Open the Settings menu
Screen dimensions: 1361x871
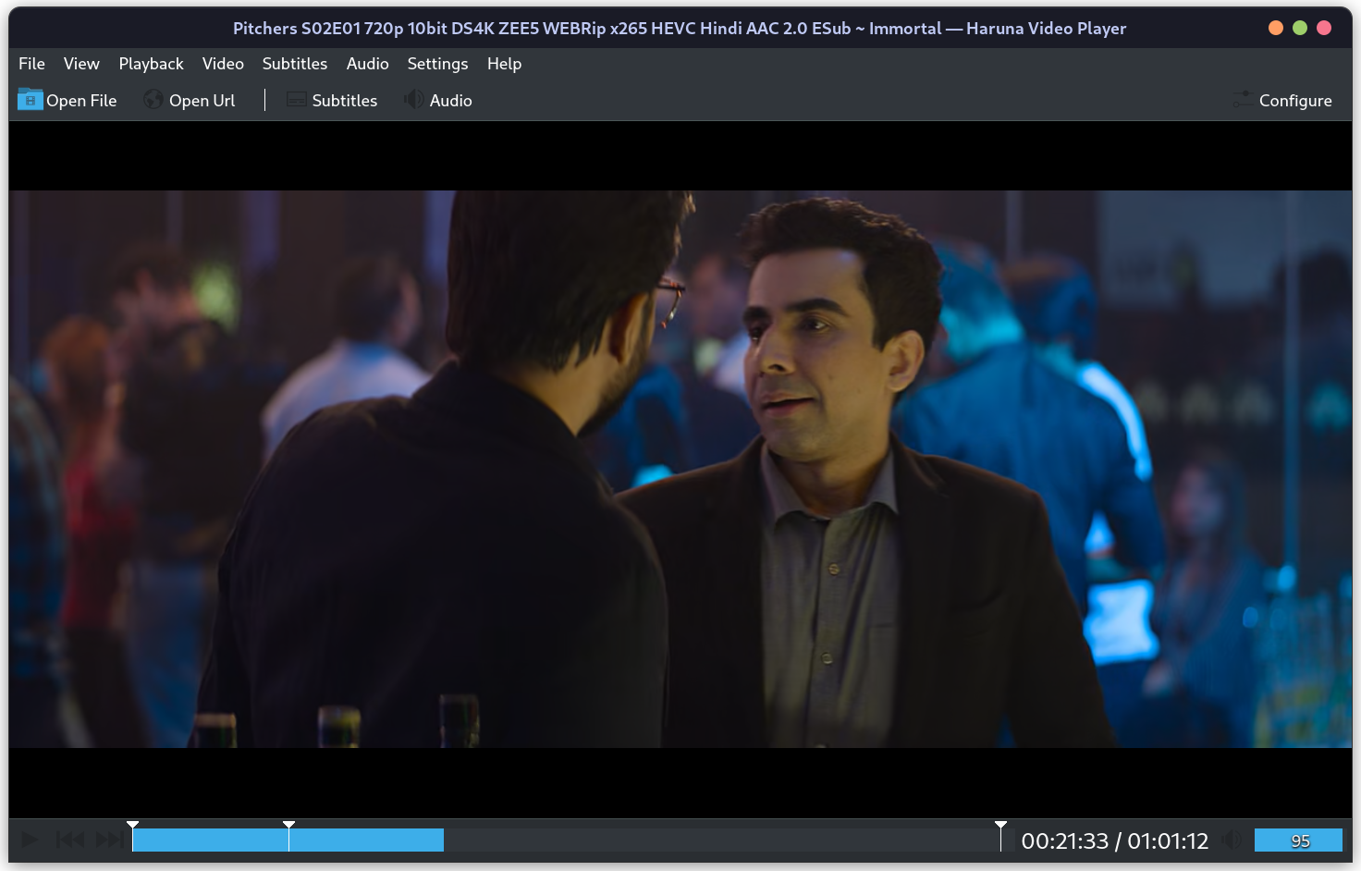pyautogui.click(x=437, y=64)
